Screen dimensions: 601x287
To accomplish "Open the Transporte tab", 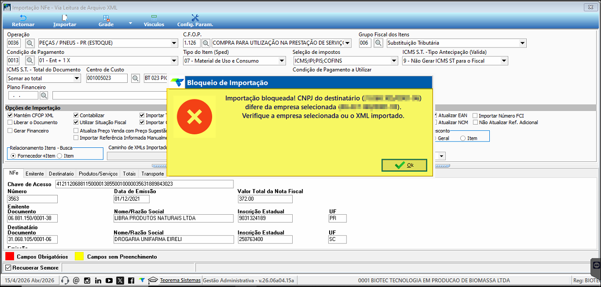I will pos(152,174).
